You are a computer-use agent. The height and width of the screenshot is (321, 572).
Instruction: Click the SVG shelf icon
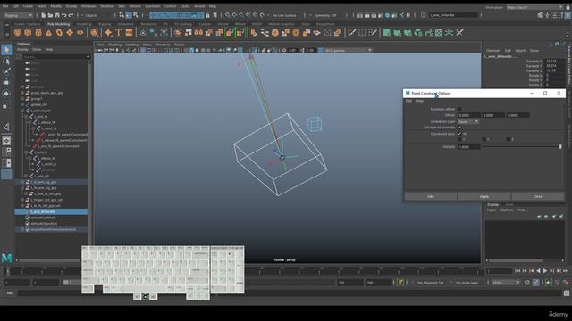(x=129, y=33)
